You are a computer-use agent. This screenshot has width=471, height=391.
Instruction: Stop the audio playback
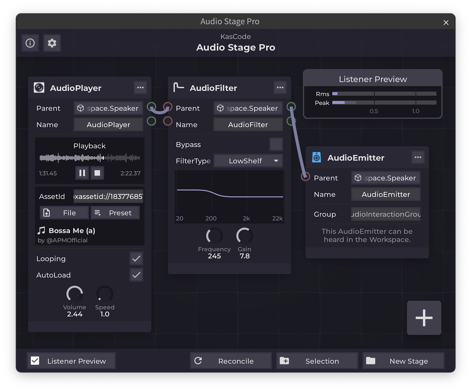(97, 173)
